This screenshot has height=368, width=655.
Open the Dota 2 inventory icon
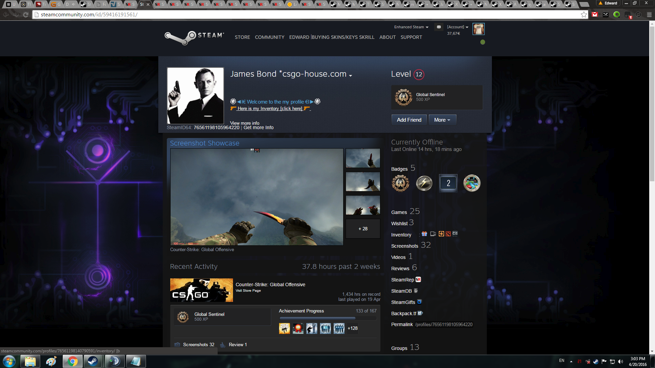click(448, 234)
